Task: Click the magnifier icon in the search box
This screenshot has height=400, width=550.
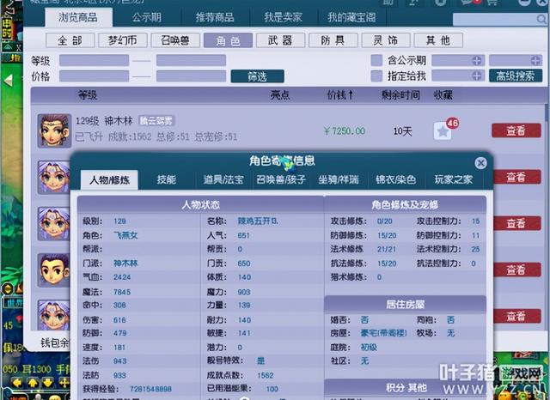Action: click(541, 19)
